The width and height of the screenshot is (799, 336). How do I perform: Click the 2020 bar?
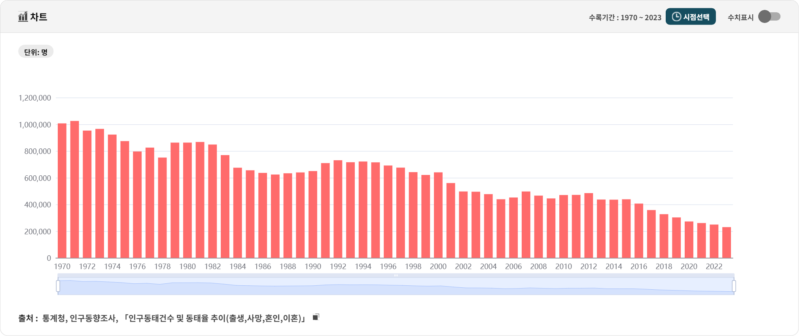click(x=689, y=240)
